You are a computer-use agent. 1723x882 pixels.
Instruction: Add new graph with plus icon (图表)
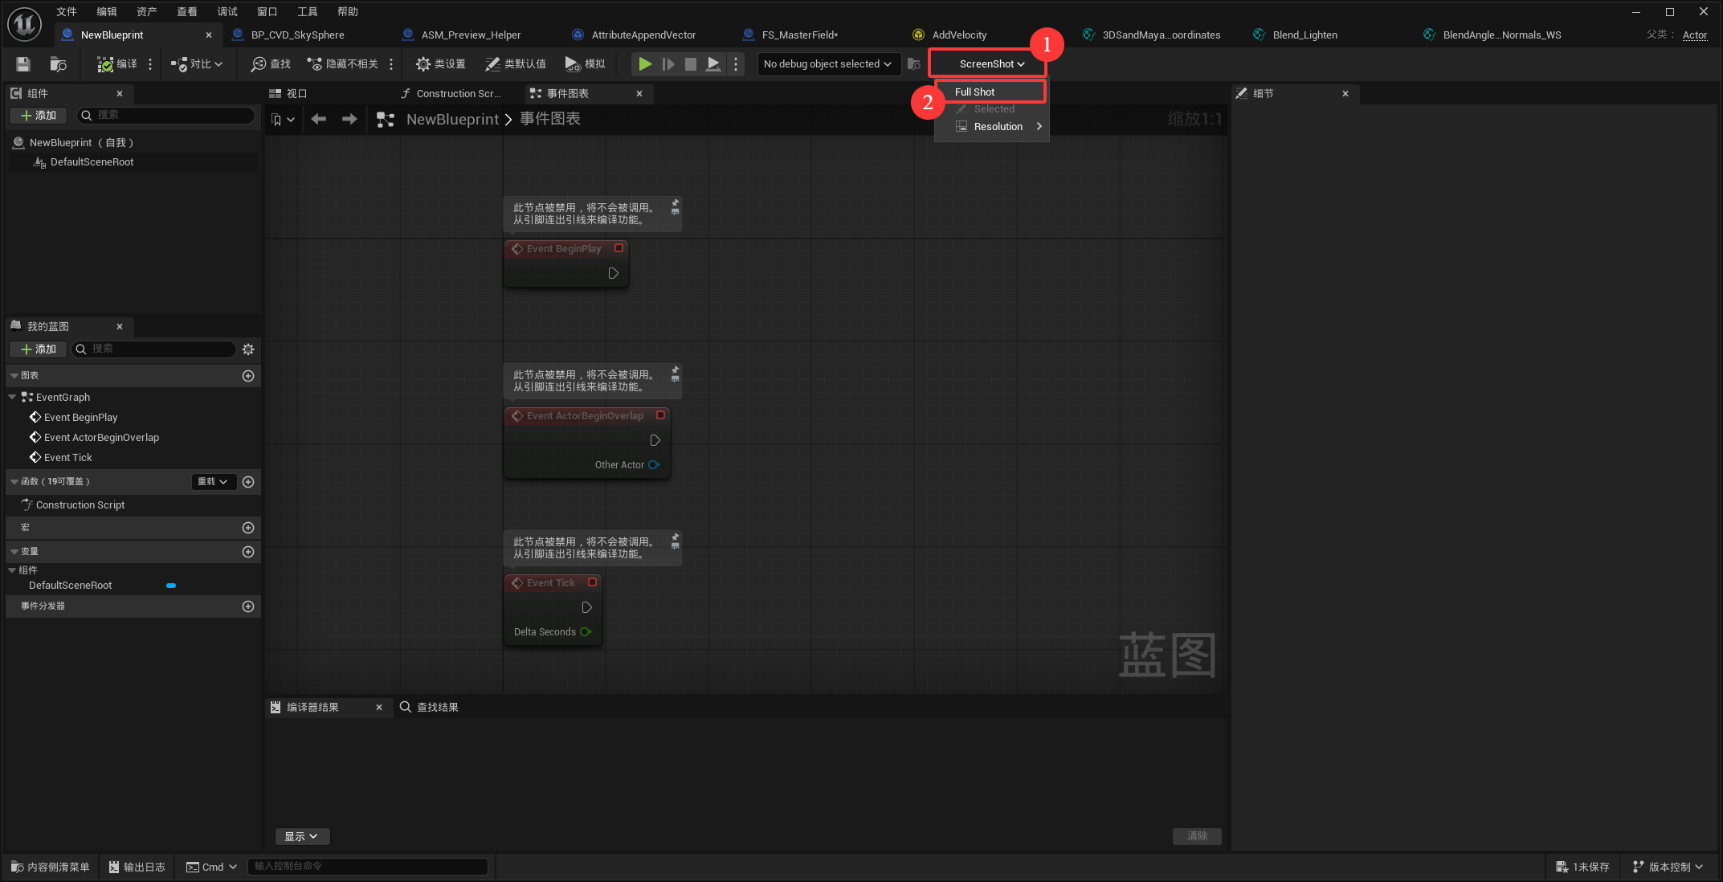coord(248,376)
